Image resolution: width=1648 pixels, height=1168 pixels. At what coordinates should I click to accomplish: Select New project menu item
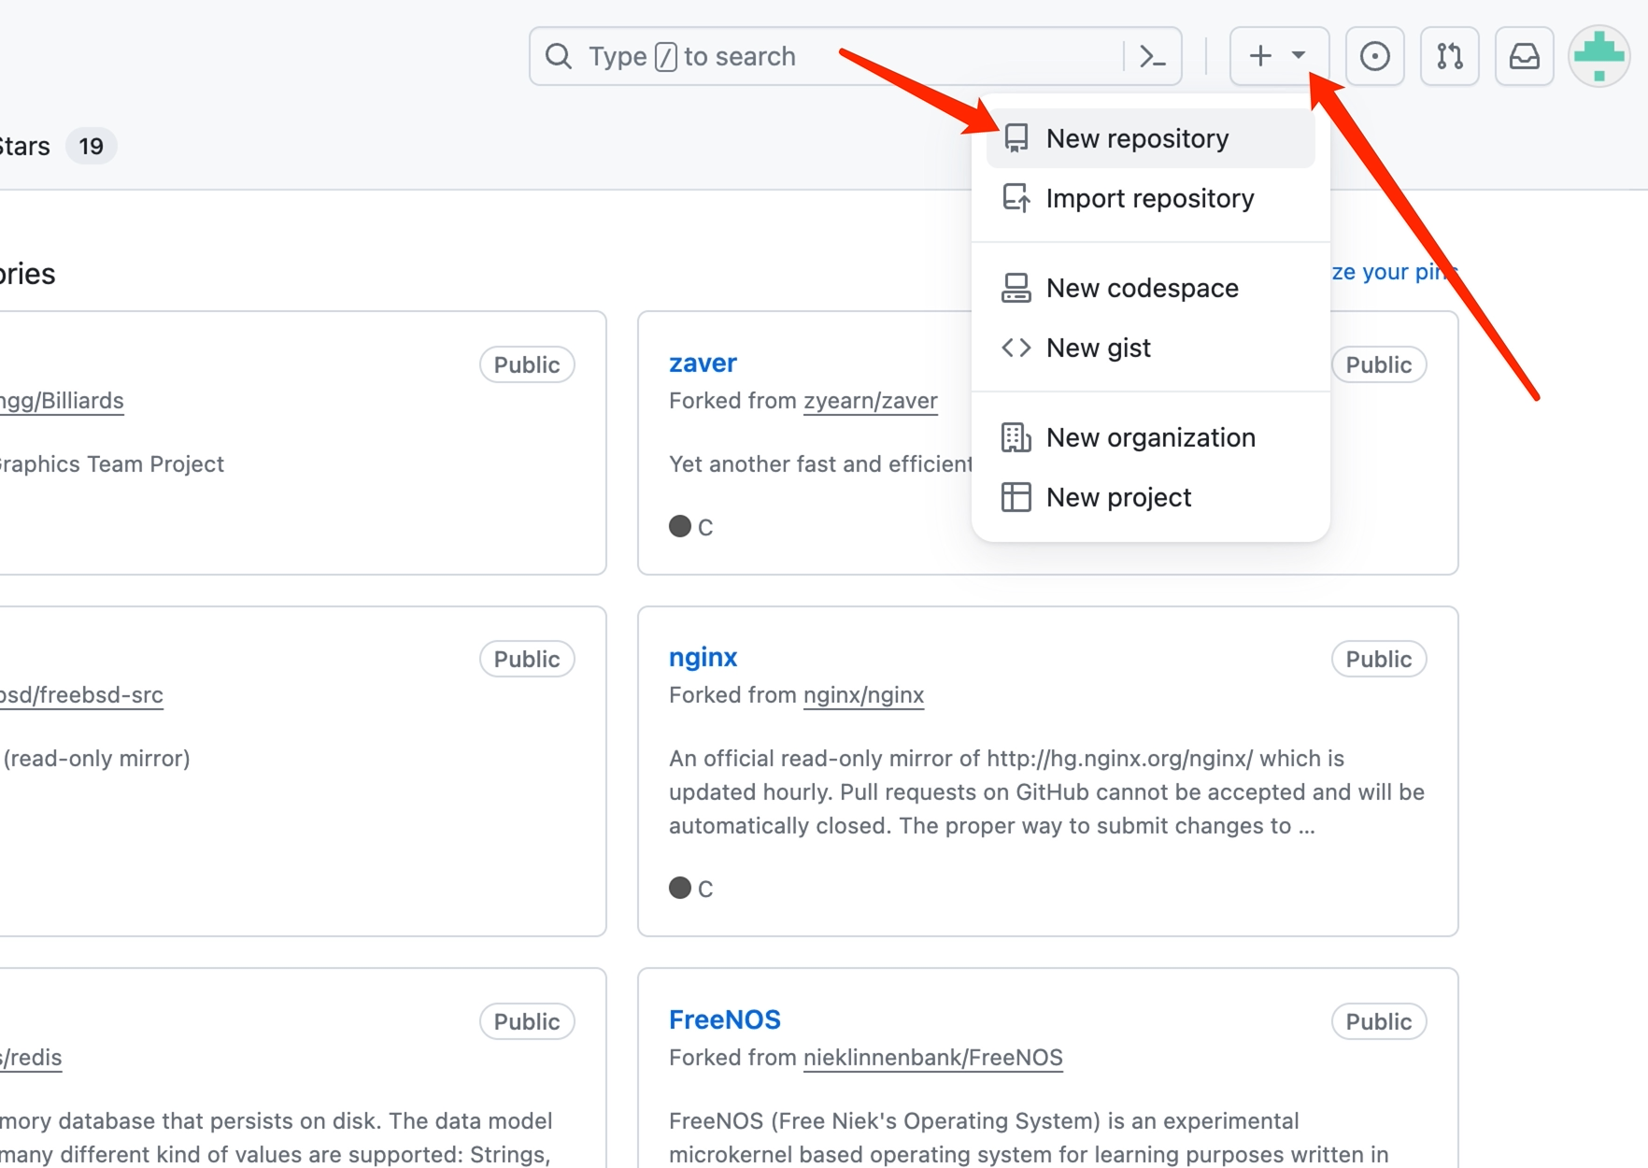tap(1151, 497)
